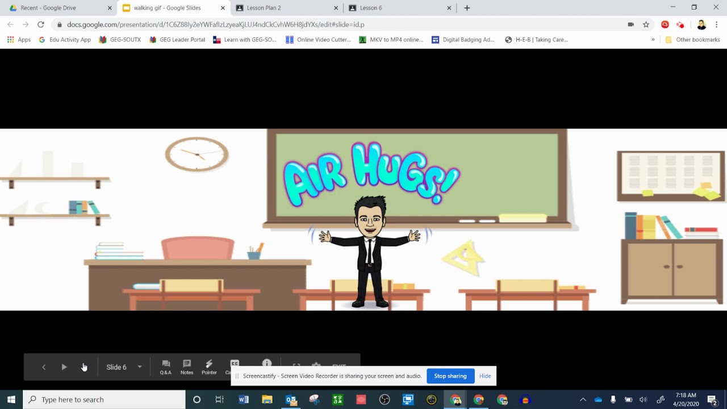Reload the current page
The image size is (727, 409).
[41, 24]
